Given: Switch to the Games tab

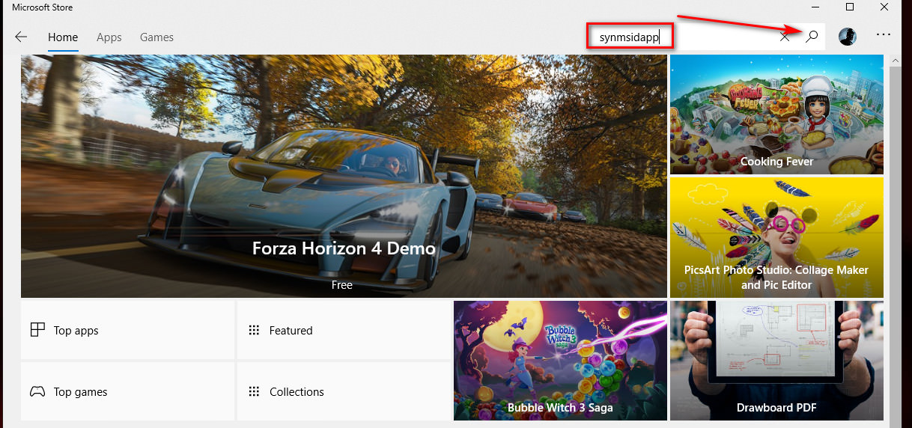Looking at the screenshot, I should pyautogui.click(x=156, y=37).
